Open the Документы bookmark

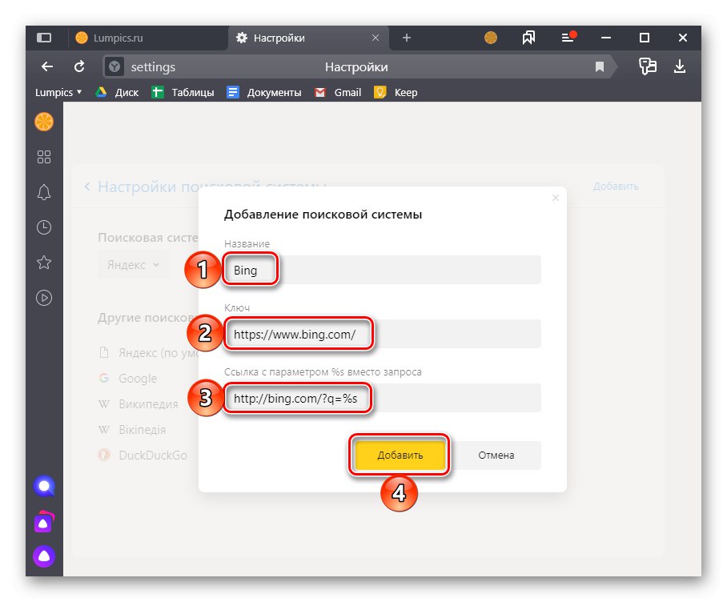[x=263, y=92]
